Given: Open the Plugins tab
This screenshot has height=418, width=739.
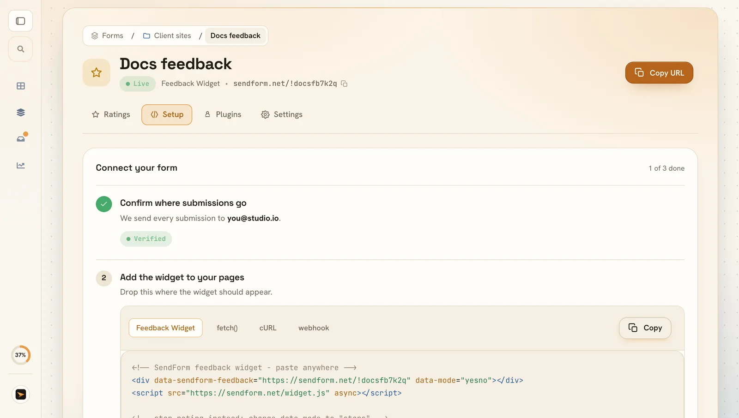Looking at the screenshot, I should pos(223,114).
